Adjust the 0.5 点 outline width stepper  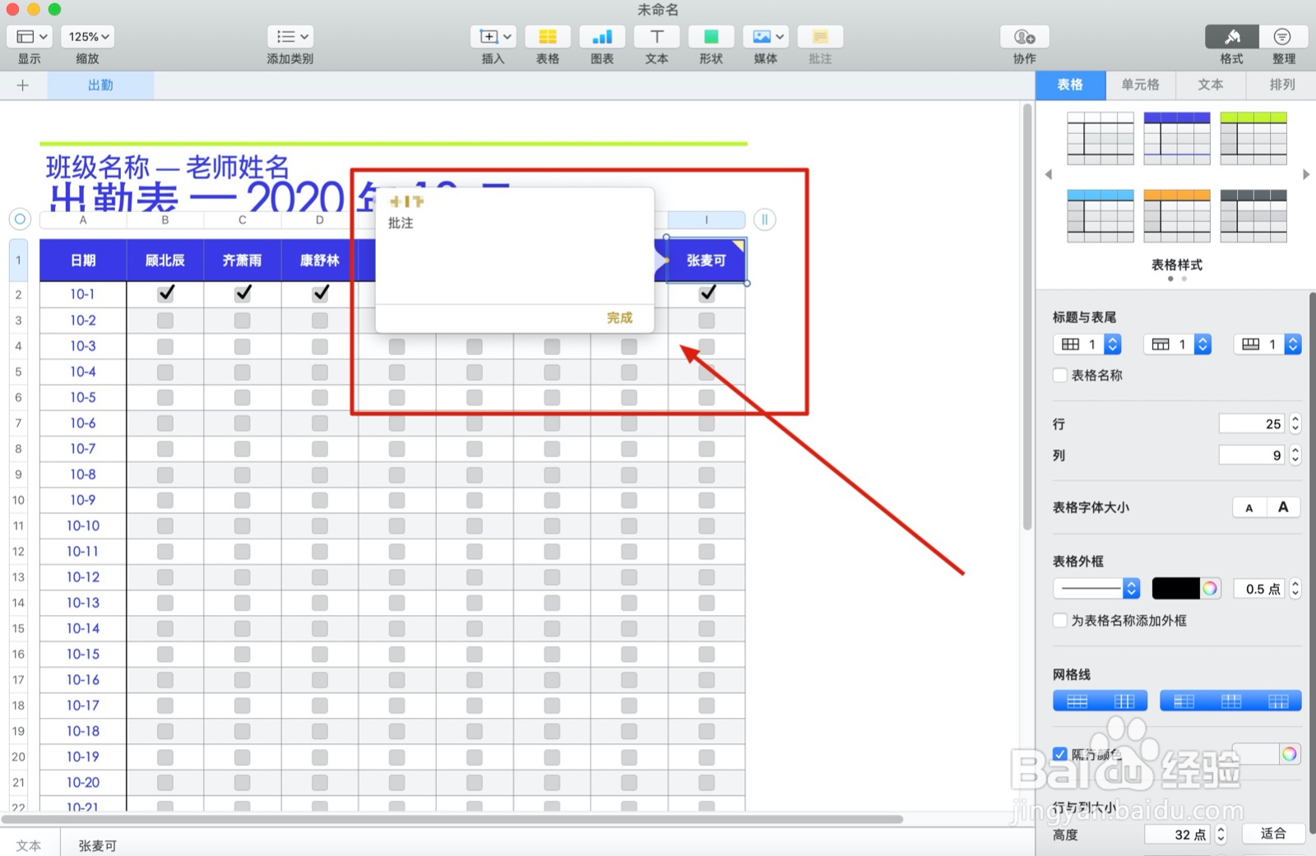tap(1295, 588)
